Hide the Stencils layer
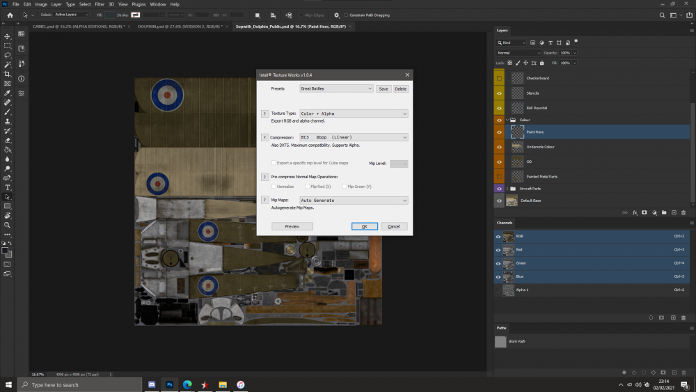Image resolution: width=696 pixels, height=392 pixels. [x=499, y=93]
